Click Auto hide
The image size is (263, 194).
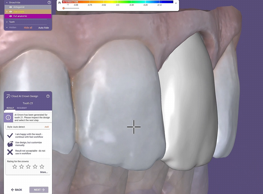coord(44,28)
